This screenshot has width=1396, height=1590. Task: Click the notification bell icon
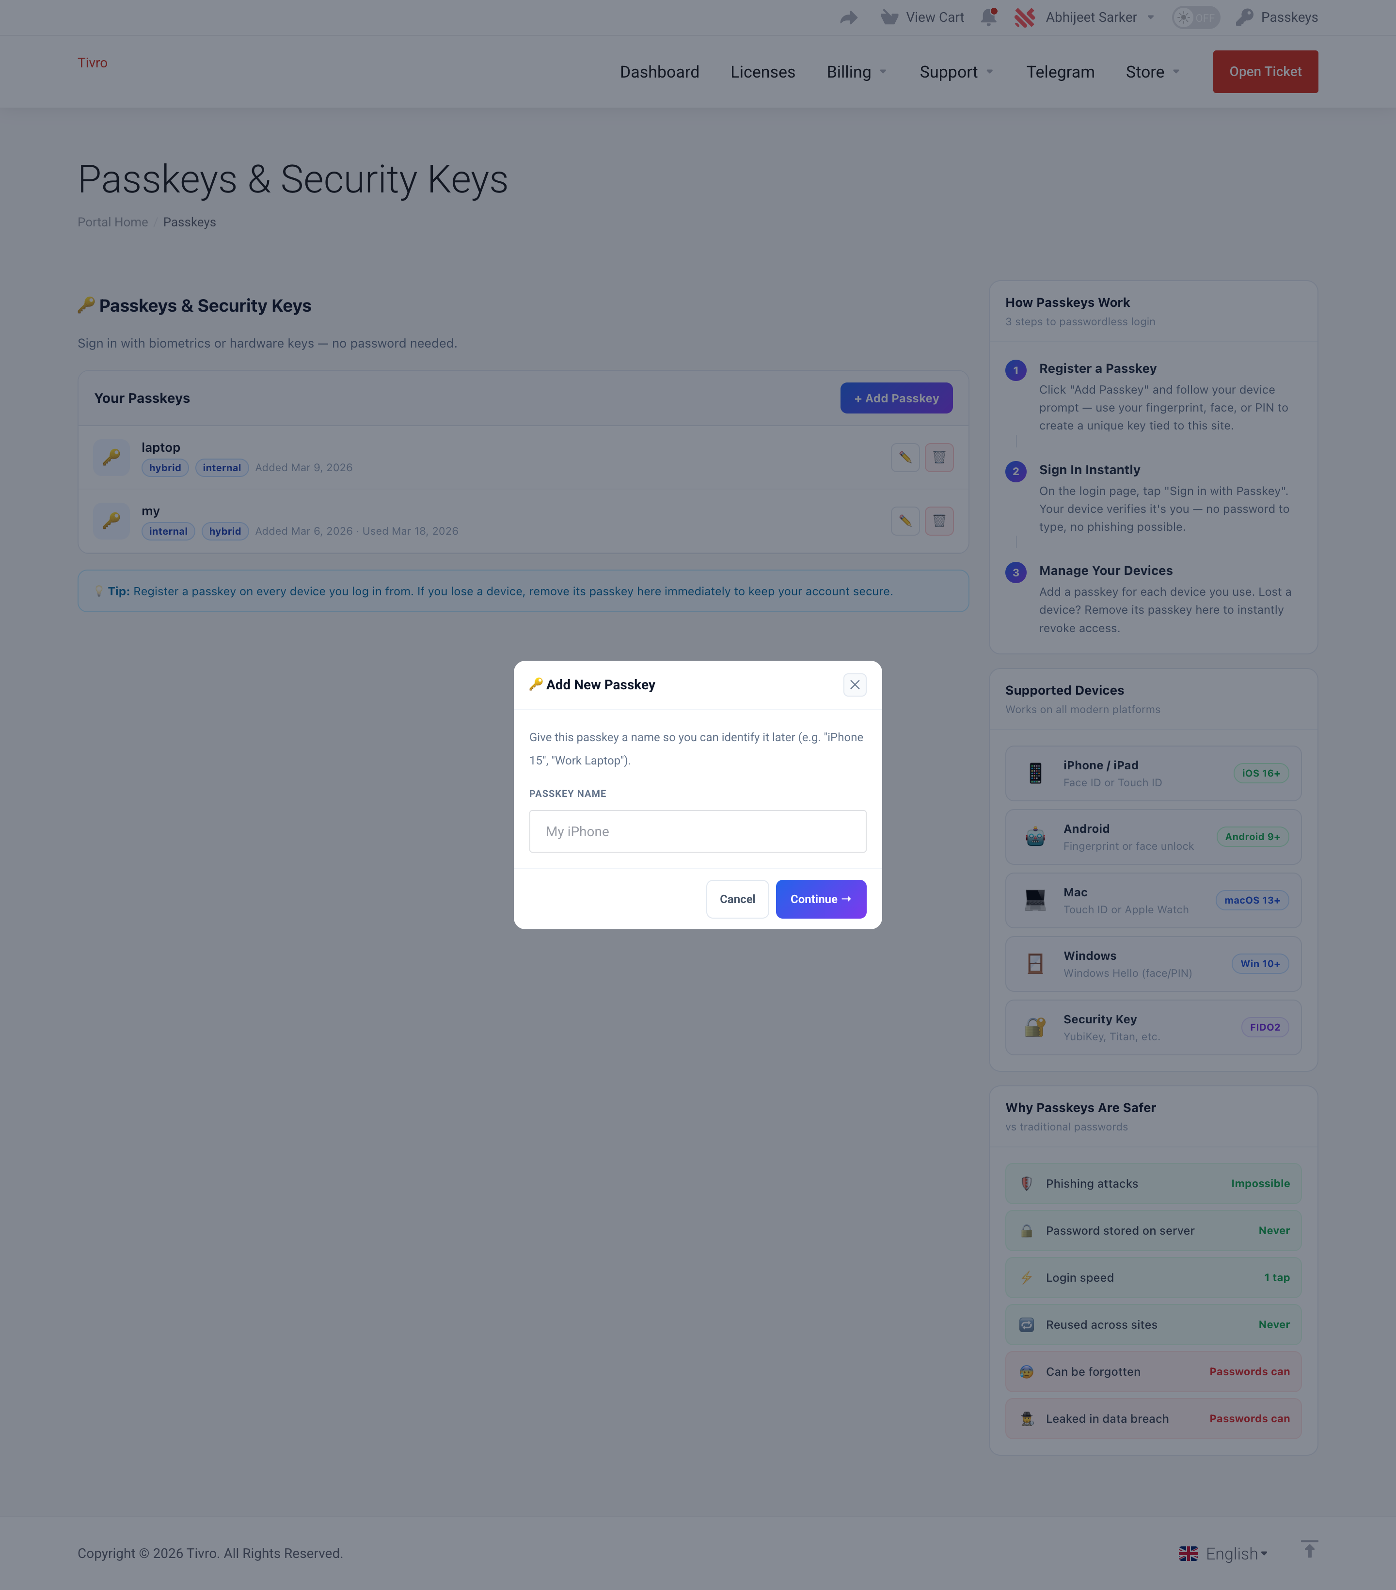(988, 17)
